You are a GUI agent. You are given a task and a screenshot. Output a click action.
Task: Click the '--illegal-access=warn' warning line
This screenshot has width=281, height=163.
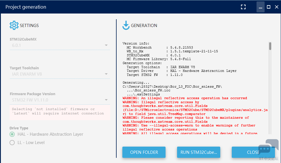coord(189,125)
